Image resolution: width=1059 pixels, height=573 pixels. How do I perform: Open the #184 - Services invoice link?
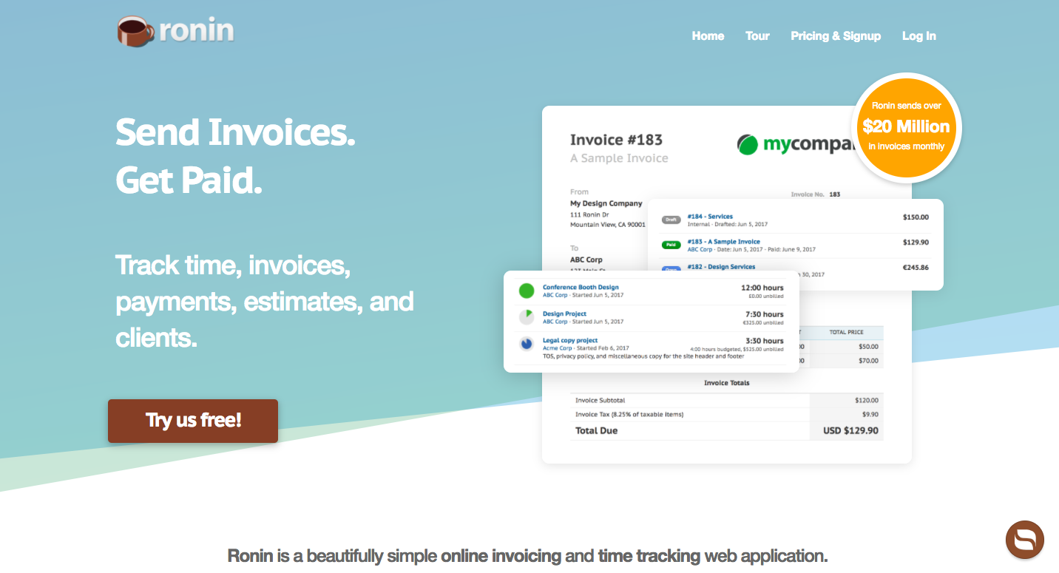point(710,217)
